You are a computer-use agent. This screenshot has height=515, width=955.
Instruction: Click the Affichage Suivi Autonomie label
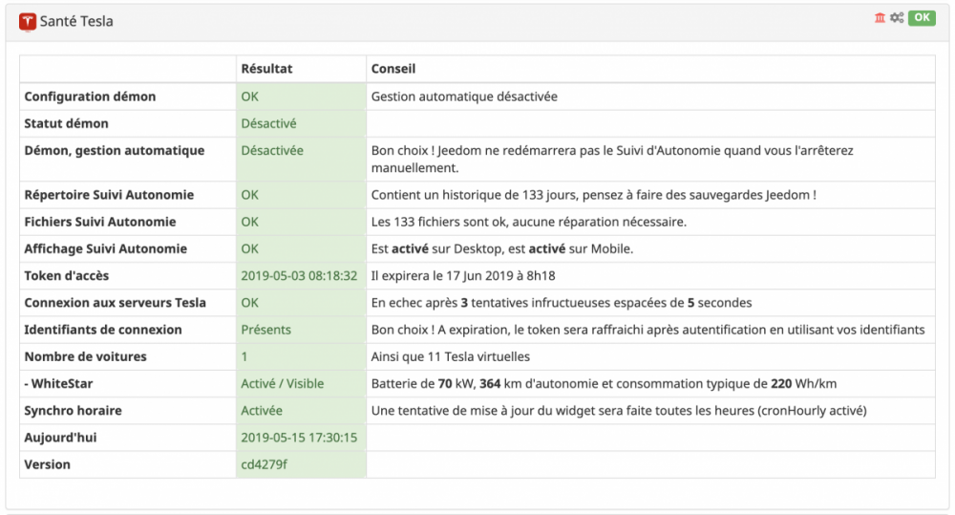[105, 248]
